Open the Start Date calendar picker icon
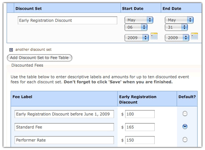This screenshot has height=150, width=205. pyautogui.click(x=154, y=36)
